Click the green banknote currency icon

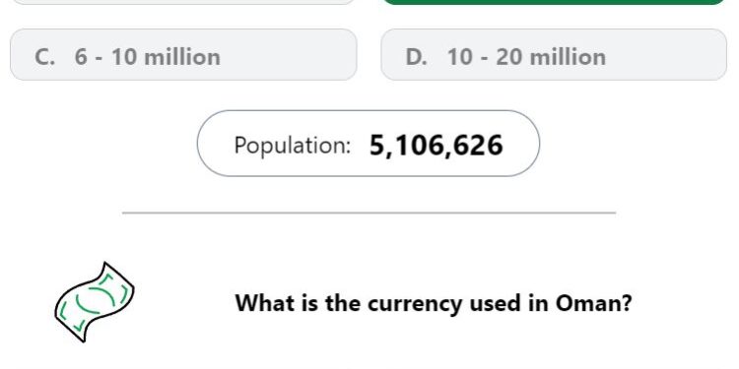coord(95,302)
